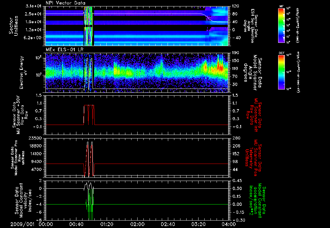Select the 00:40 time axis label
The height and width of the screenshot is (228, 330).
tap(76, 224)
